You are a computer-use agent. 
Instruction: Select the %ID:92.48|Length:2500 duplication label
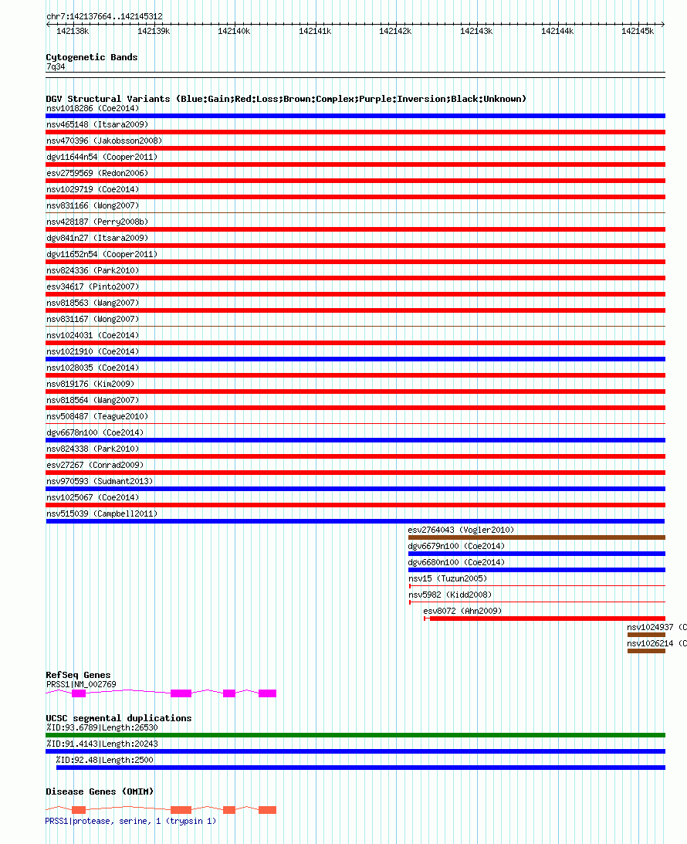104,760
